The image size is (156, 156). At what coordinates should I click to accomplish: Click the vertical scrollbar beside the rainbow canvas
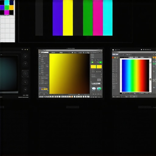tap(151, 76)
